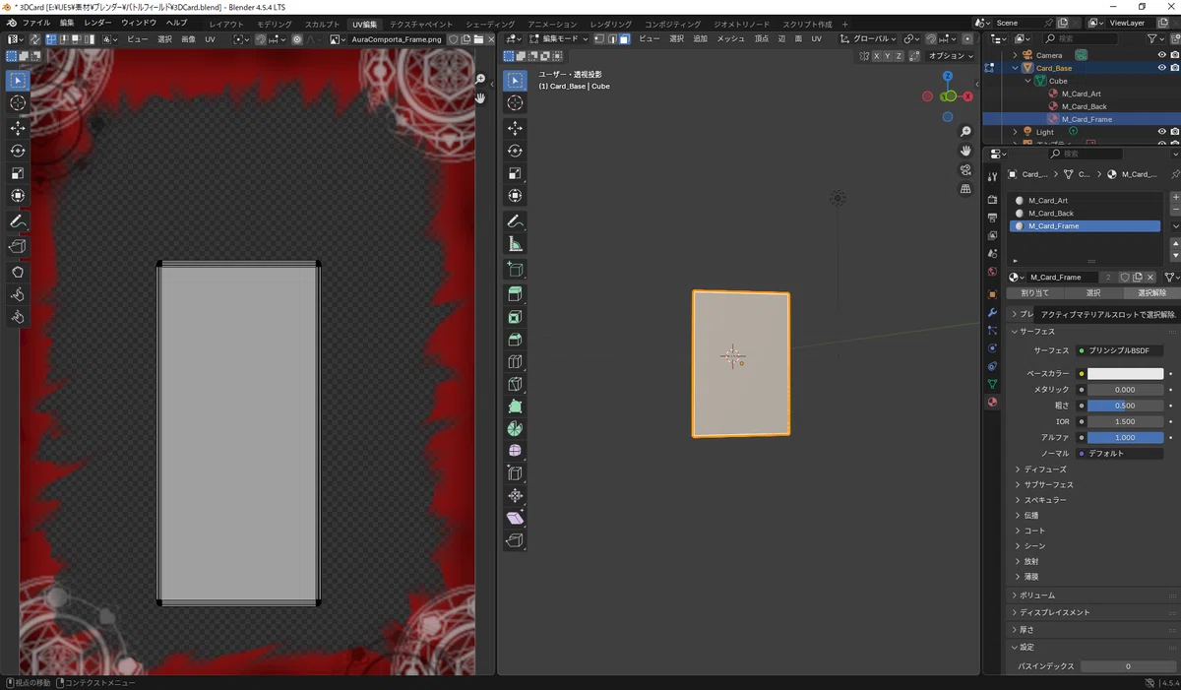Image resolution: width=1181 pixels, height=690 pixels.
Task: Select the Rip Region tool in 3D viewport
Action: click(515, 540)
